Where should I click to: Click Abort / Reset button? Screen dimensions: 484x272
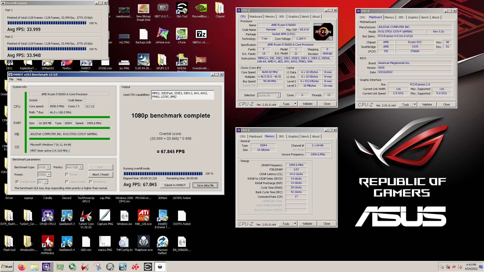click(x=101, y=175)
